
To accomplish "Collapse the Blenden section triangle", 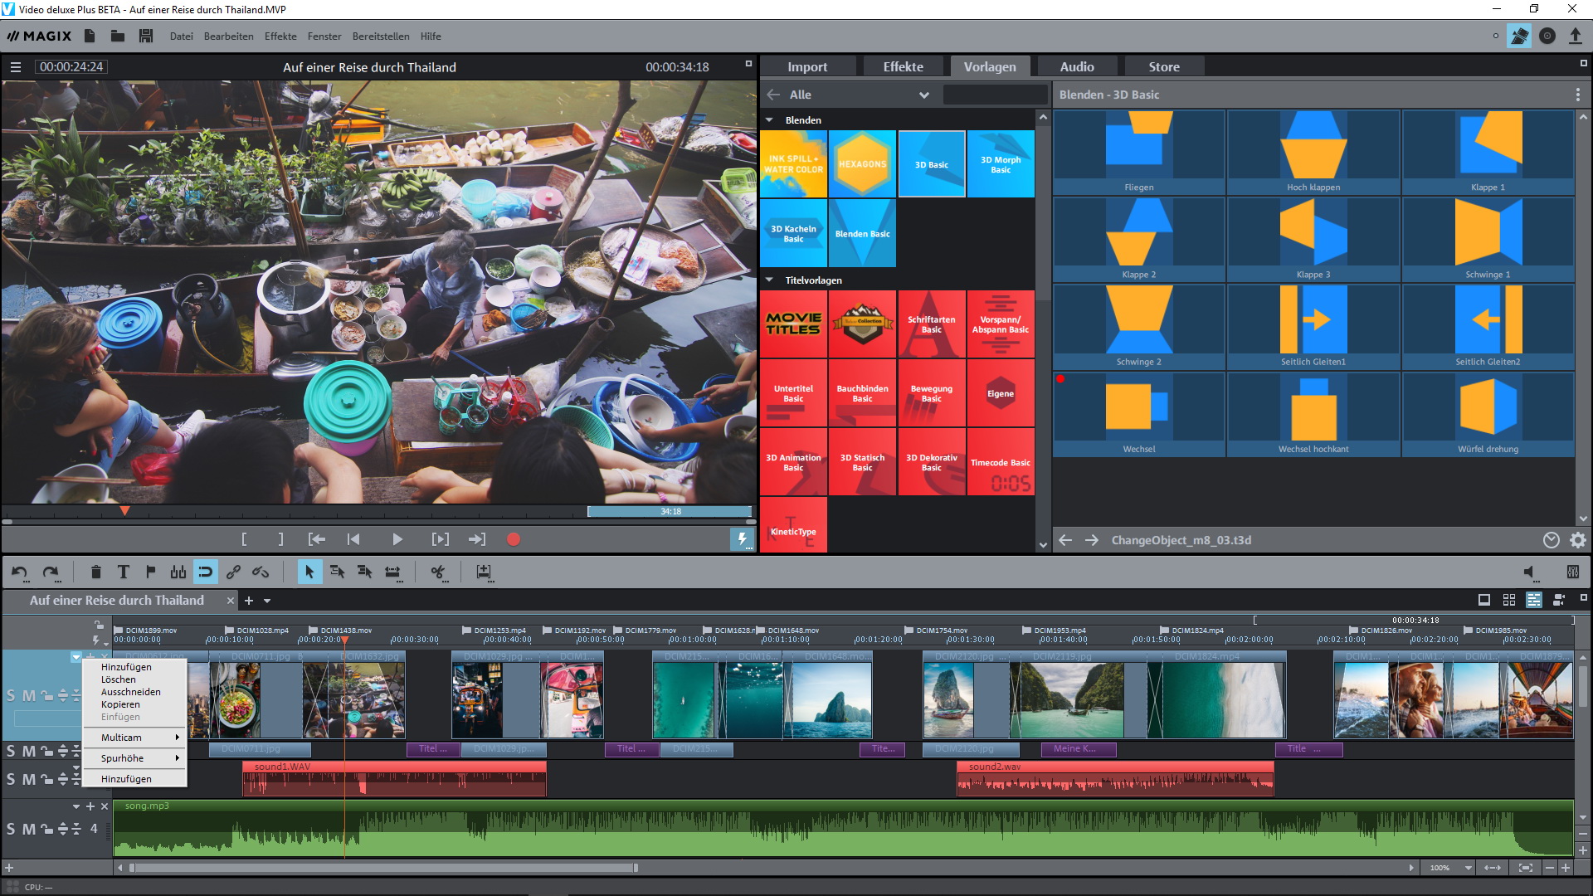I will 769,120.
